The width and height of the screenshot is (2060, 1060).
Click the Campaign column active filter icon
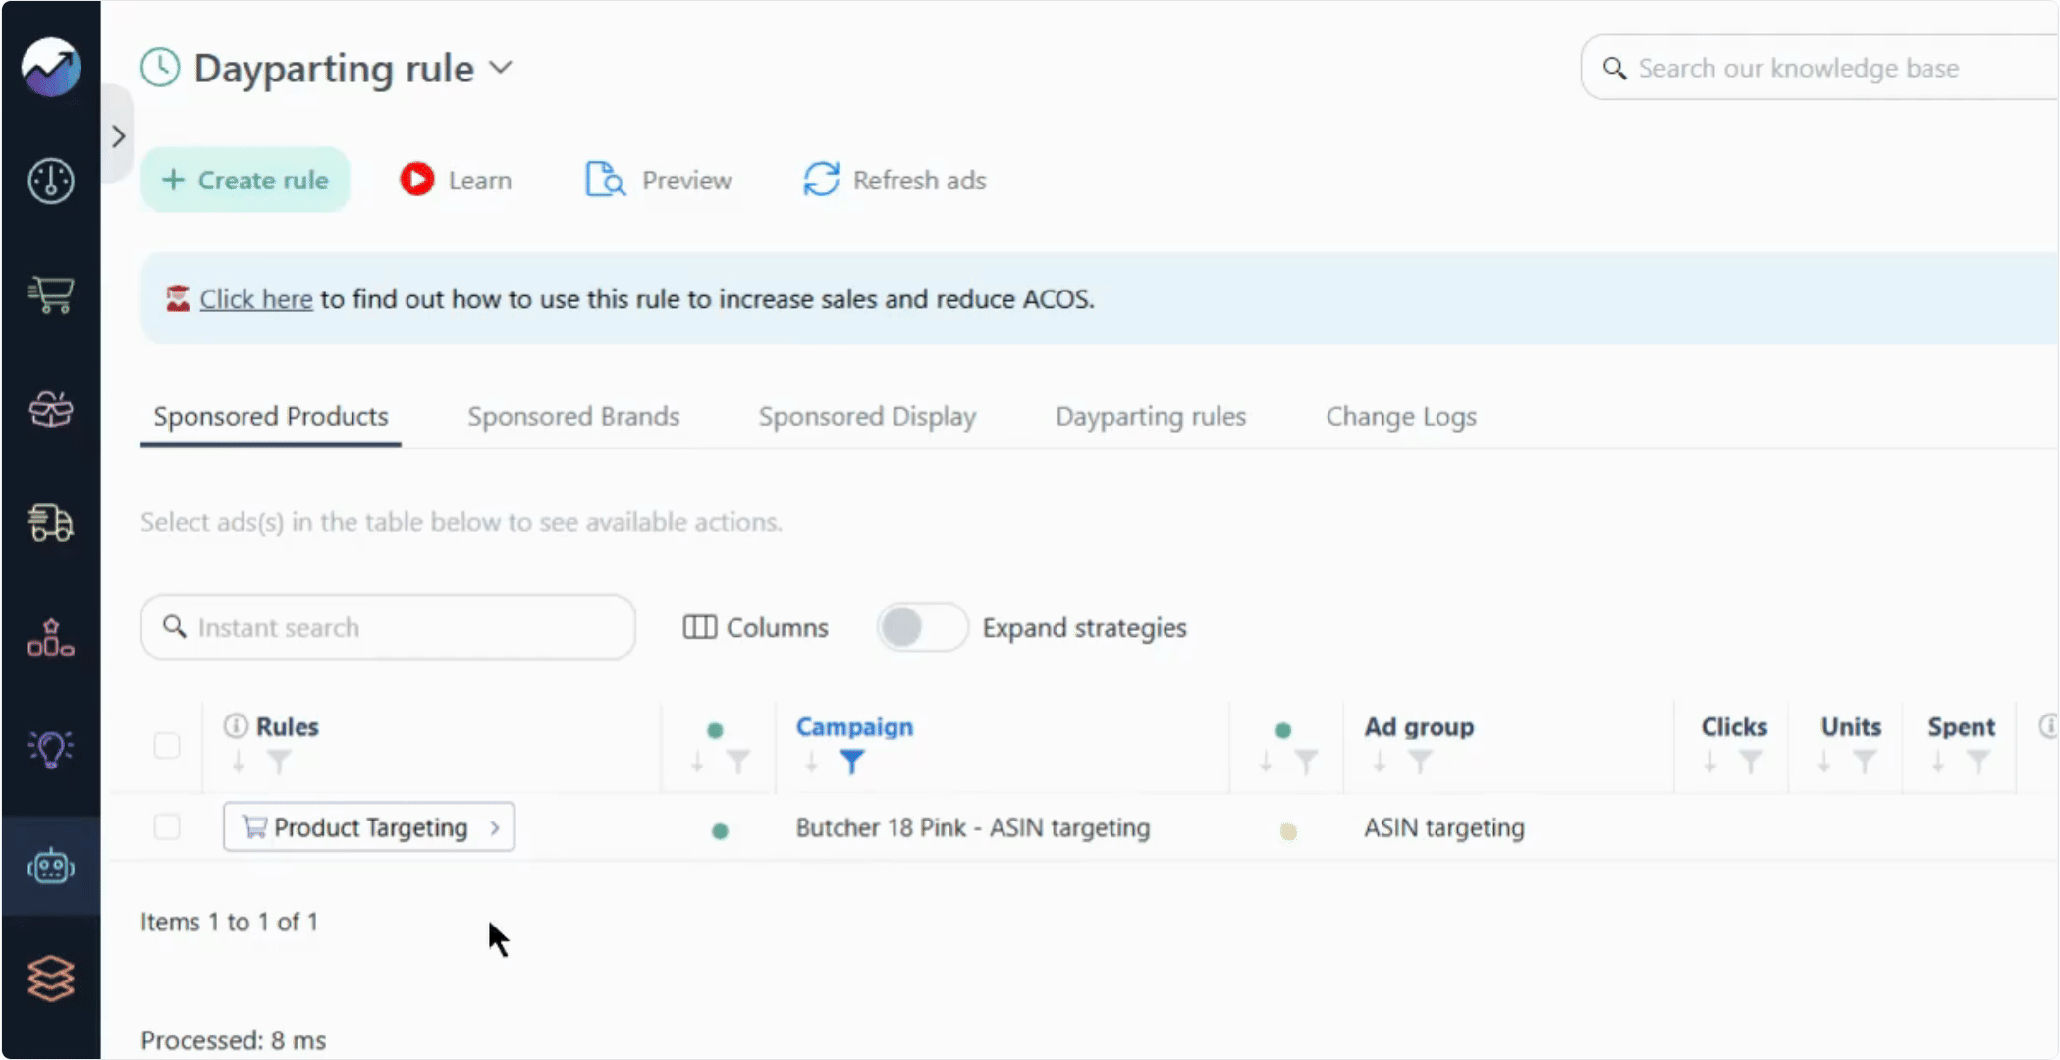852,762
